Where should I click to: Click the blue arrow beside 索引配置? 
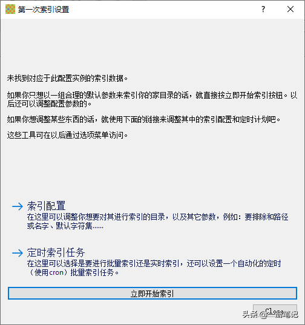pos(18,206)
